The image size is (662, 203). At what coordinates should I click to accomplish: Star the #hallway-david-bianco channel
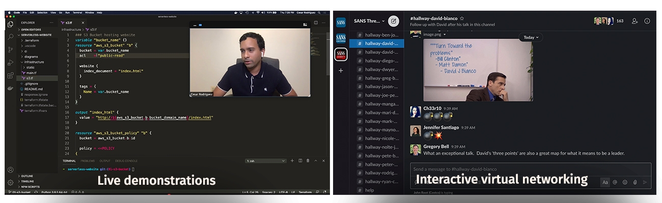tap(462, 18)
